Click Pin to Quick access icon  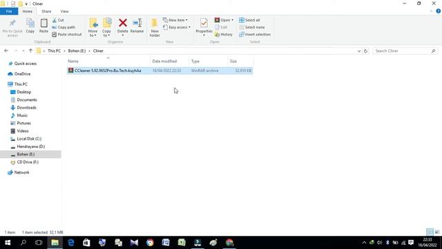pyautogui.click(x=12, y=23)
